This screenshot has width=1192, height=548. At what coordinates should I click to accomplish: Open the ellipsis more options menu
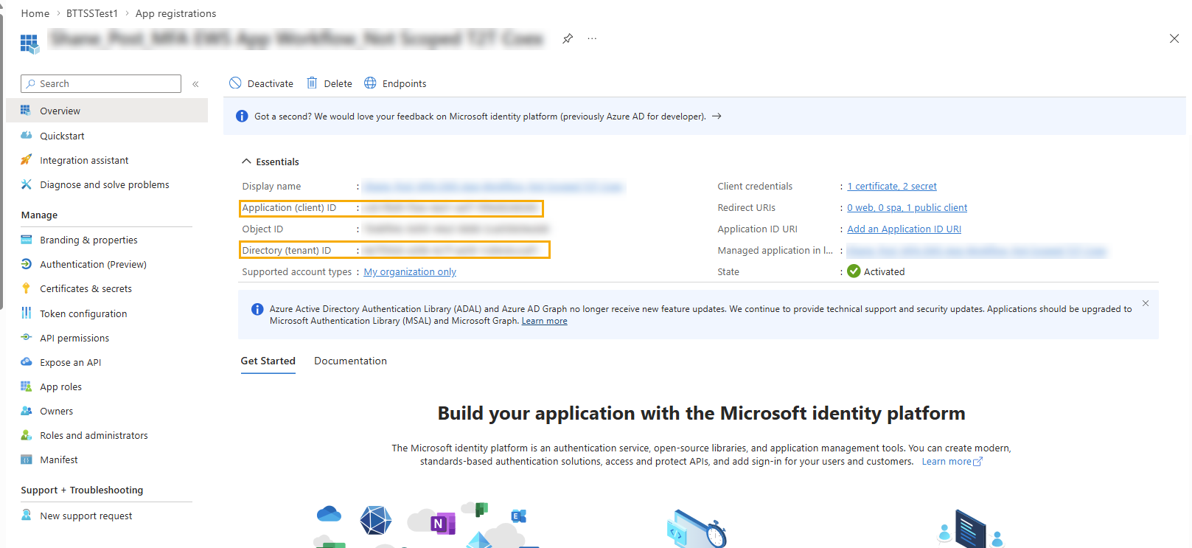tap(592, 38)
